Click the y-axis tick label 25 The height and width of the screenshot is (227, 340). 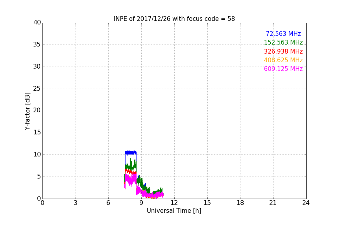tap(37, 89)
